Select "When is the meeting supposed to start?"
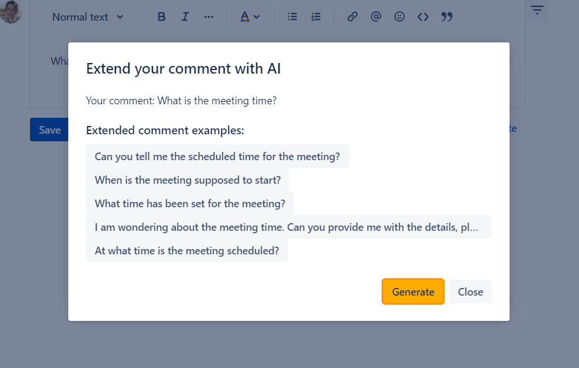 [x=188, y=180]
